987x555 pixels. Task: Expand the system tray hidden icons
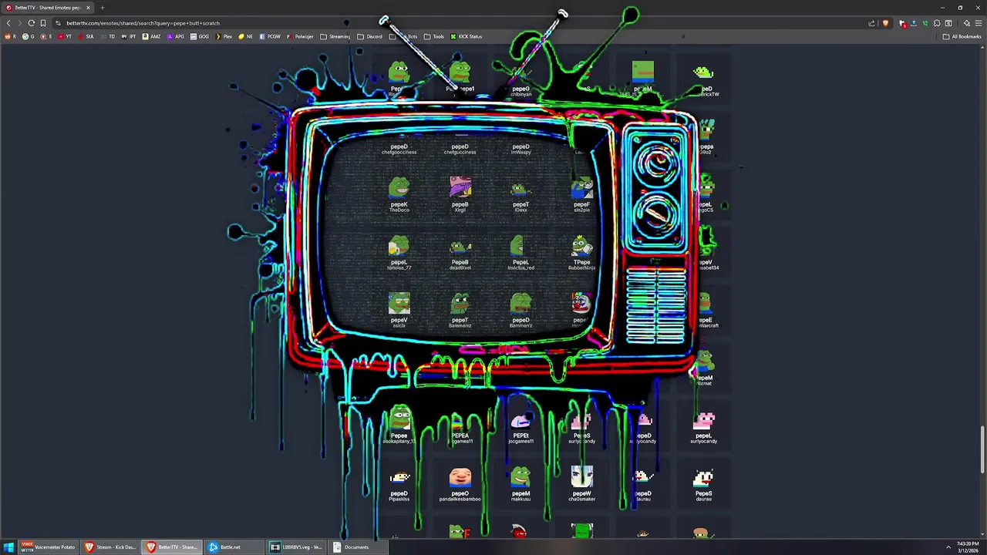coord(948,547)
